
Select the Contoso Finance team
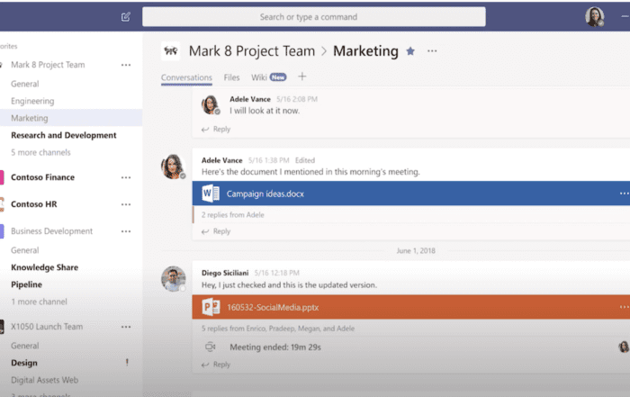coord(42,177)
